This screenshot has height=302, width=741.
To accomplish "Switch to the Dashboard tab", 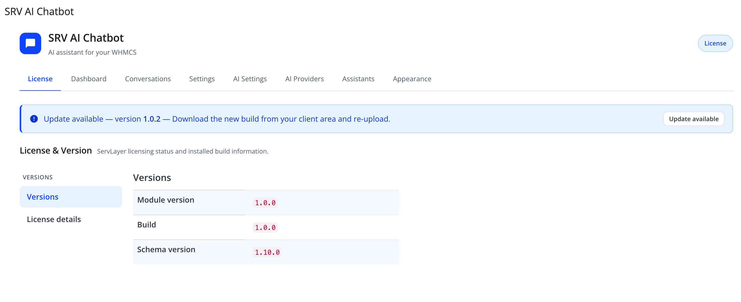I will [89, 79].
